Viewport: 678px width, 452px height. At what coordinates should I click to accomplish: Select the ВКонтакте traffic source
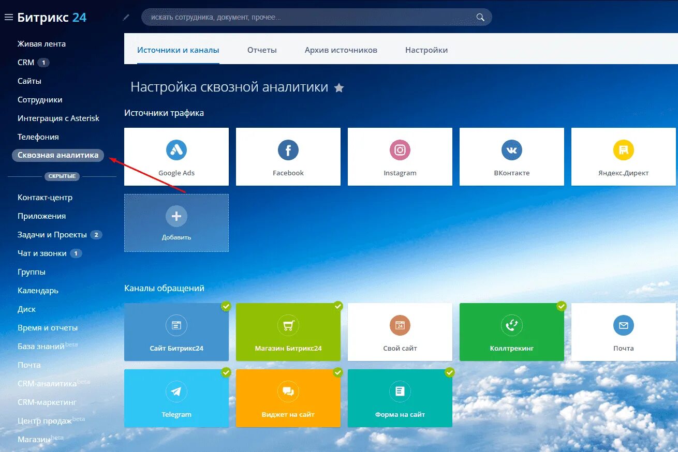click(511, 156)
